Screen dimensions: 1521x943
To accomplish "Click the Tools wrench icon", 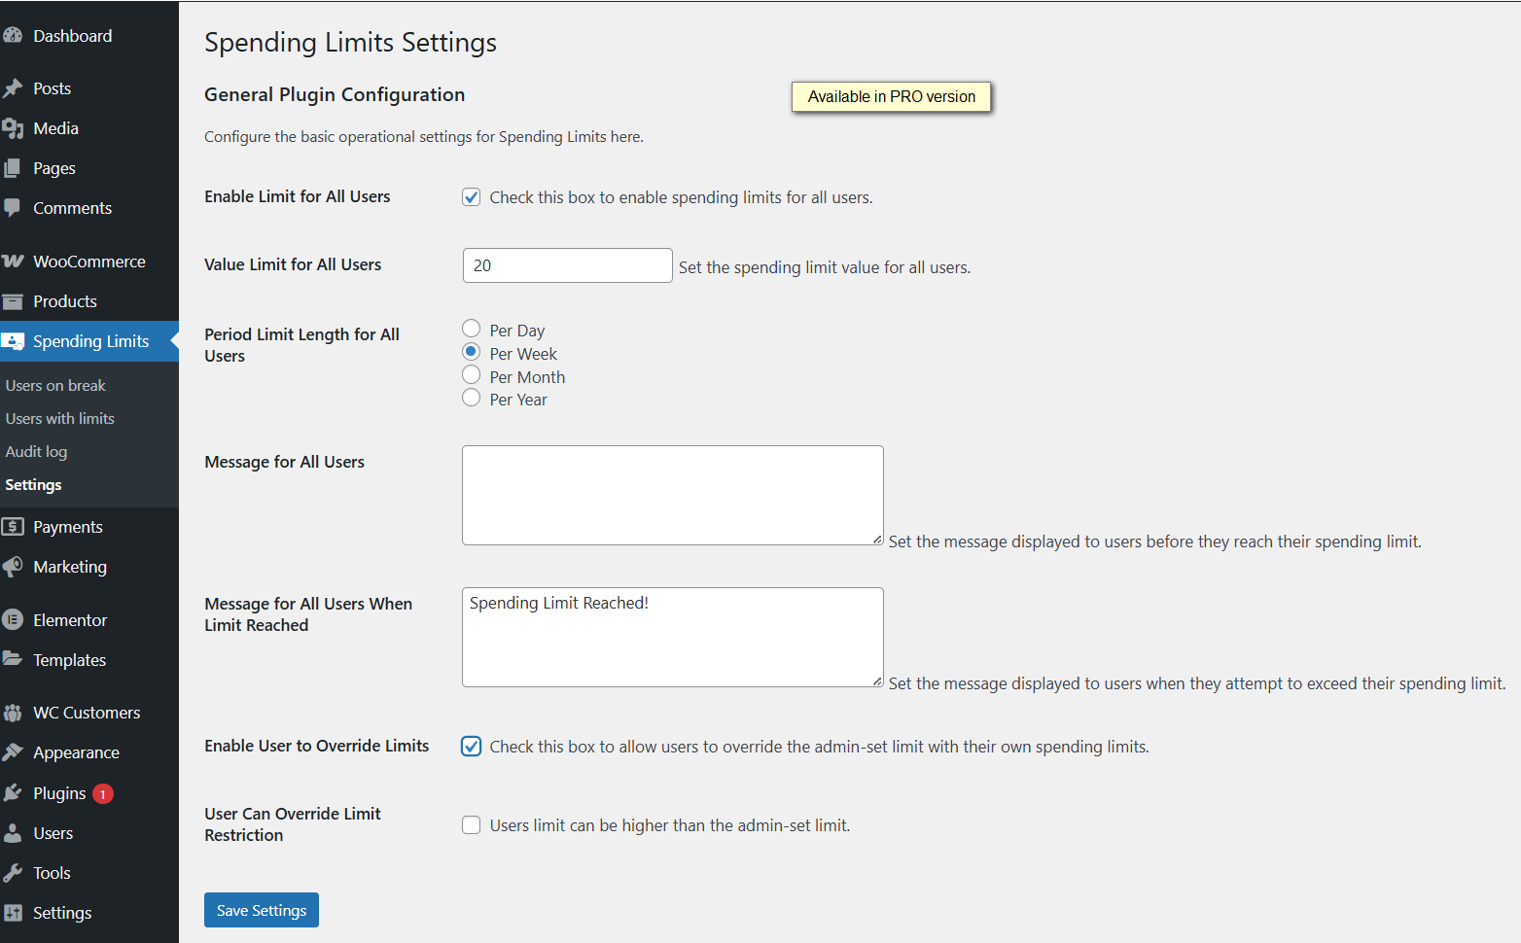I will (x=13, y=873).
